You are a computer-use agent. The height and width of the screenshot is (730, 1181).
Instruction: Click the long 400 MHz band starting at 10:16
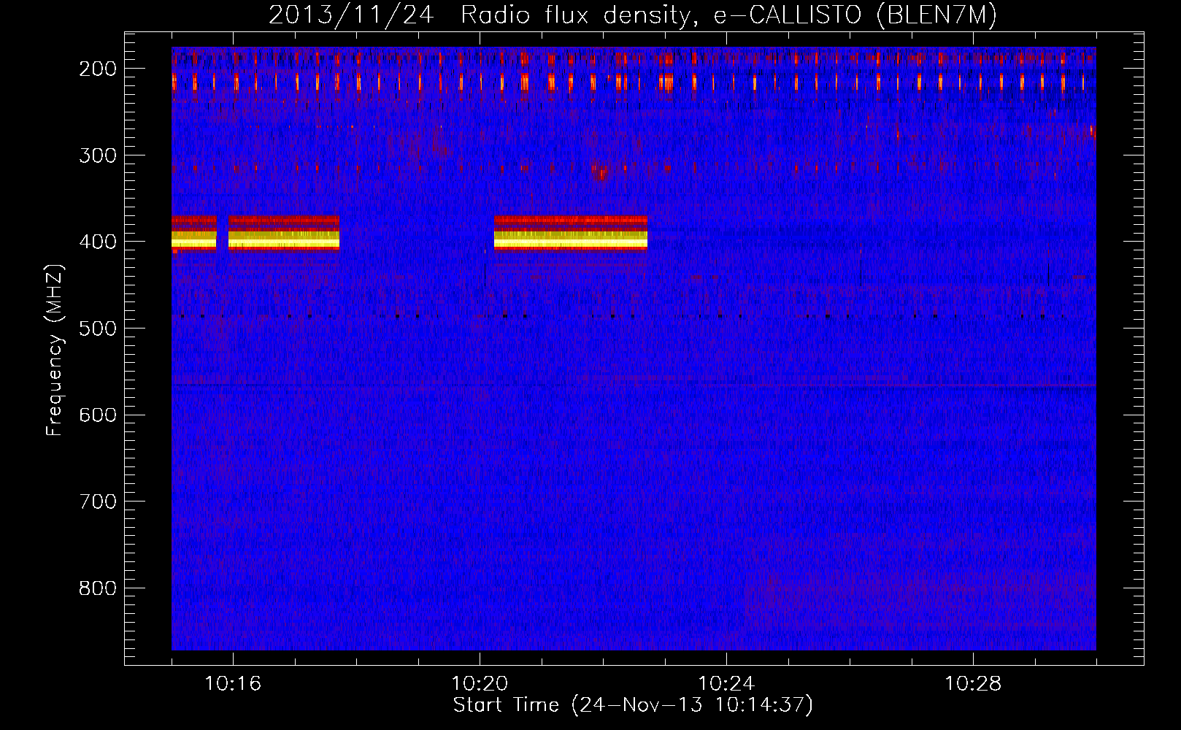(284, 233)
